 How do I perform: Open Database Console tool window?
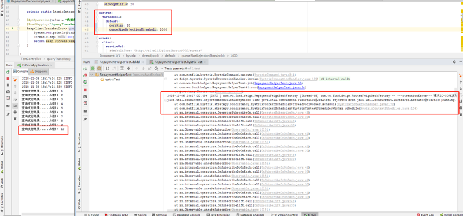pos(186,215)
